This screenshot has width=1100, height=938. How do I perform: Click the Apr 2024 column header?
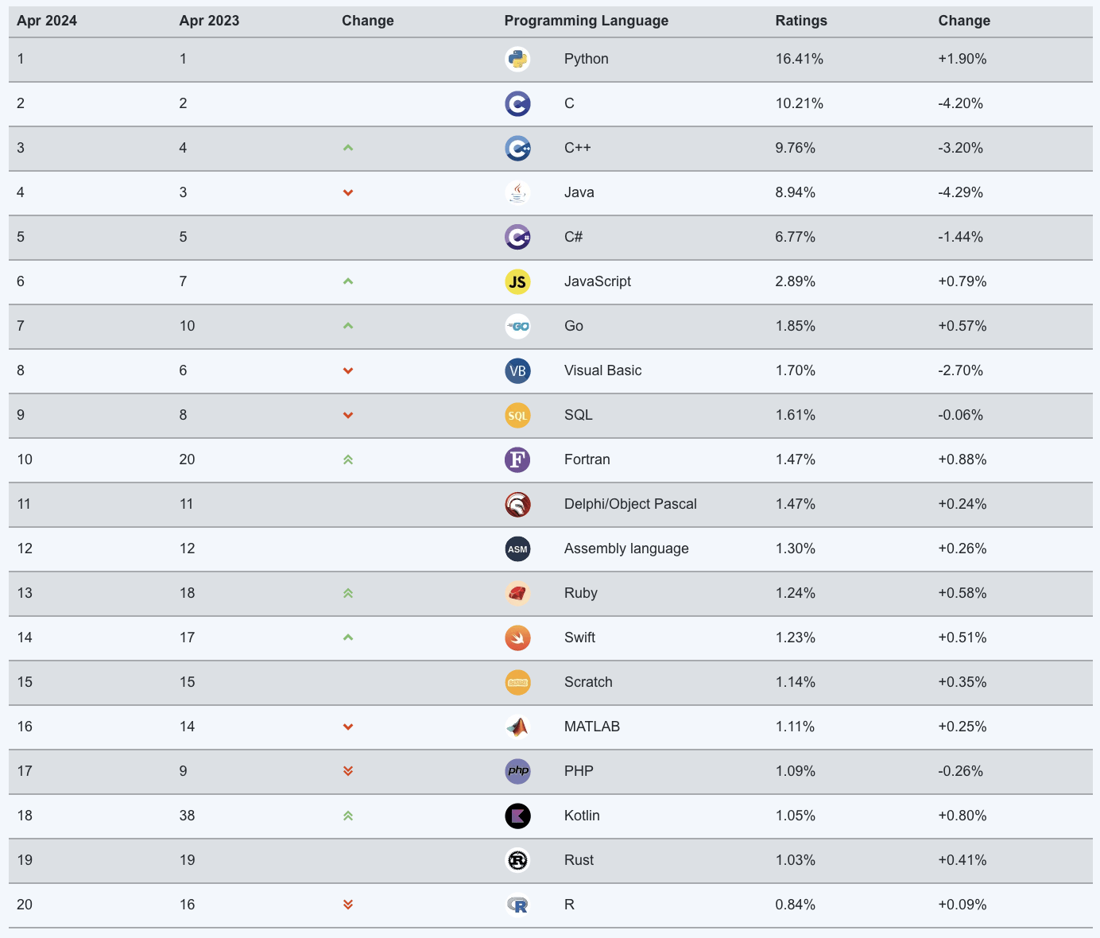pos(47,21)
